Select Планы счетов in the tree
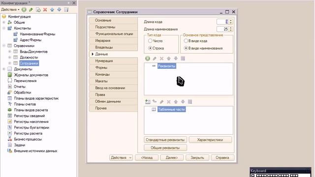The width and height of the screenshot is (315, 177). pos(25,104)
